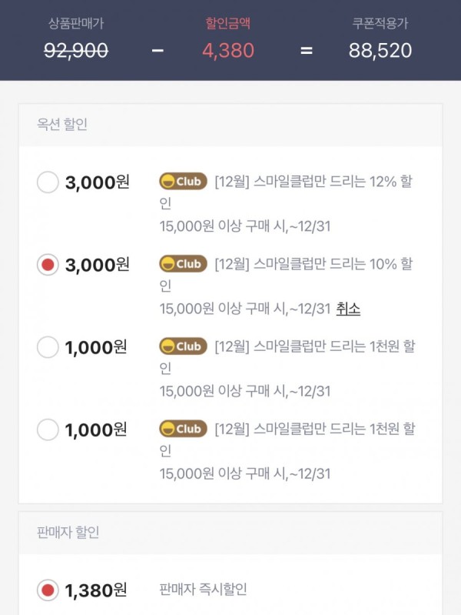Tap the 88,520 coupon-applied price
This screenshot has width=461, height=615.
point(380,51)
